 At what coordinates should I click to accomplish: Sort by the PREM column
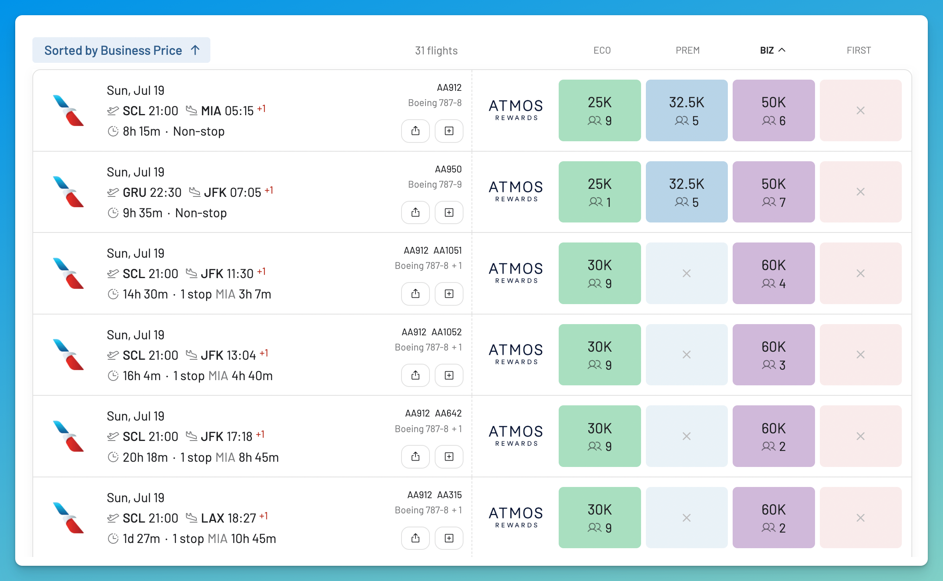pos(687,50)
